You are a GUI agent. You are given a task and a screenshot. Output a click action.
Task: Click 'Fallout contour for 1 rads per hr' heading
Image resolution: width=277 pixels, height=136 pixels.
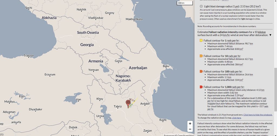click(222, 41)
